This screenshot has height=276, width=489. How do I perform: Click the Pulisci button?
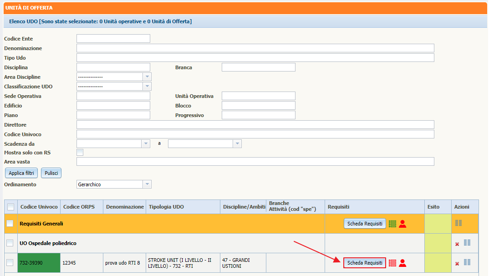pyautogui.click(x=51, y=173)
